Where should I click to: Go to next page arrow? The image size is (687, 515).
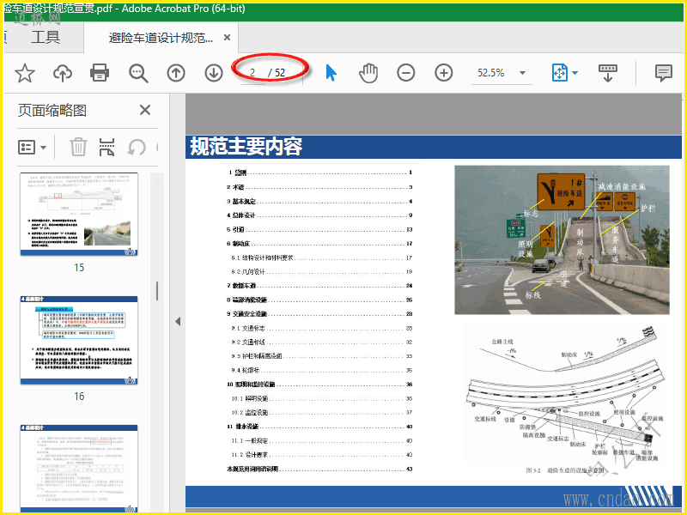tap(214, 73)
